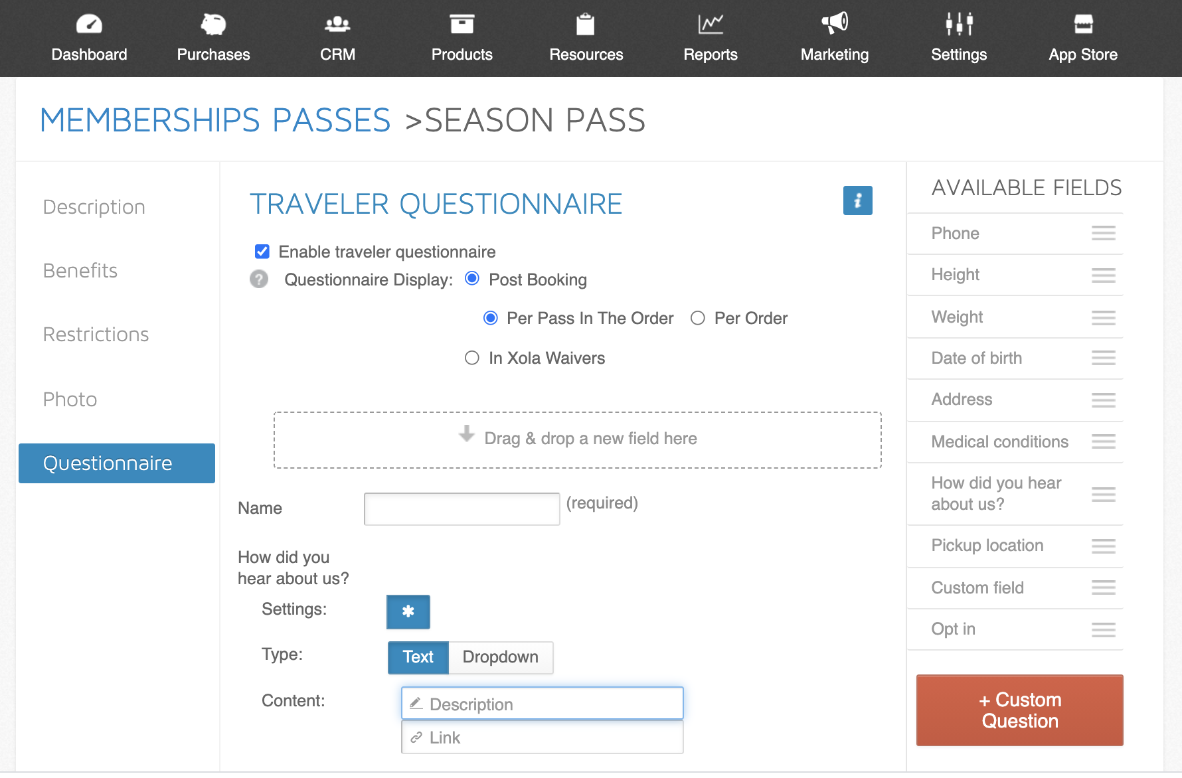Select In Xola Waivers option

[472, 358]
